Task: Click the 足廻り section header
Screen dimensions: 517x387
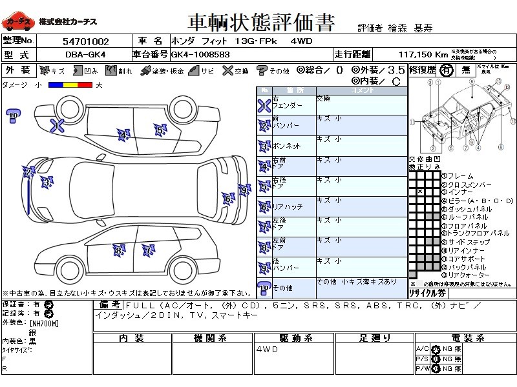Action: (374, 338)
